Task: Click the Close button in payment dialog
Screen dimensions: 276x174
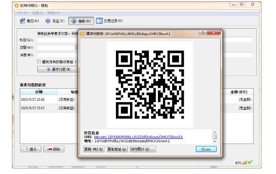Action: pos(206,149)
